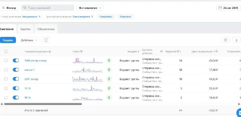The image size is (241, 117).
Task: Open the Действия dropdown
Action: [x=29, y=40]
